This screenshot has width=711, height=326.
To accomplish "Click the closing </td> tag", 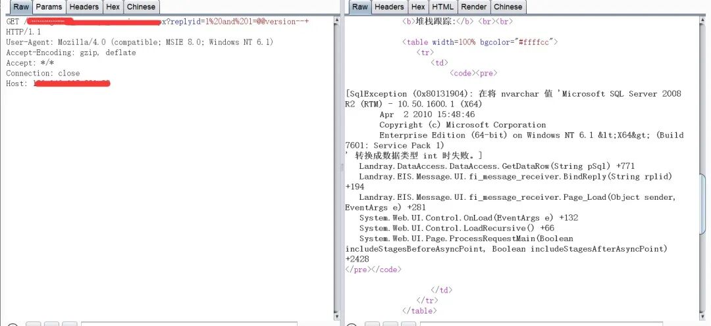I will tap(441, 291).
